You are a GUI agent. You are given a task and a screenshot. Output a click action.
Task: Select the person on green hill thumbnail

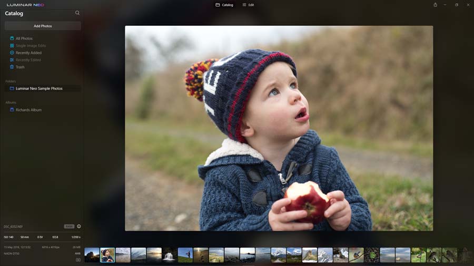(x=185, y=255)
